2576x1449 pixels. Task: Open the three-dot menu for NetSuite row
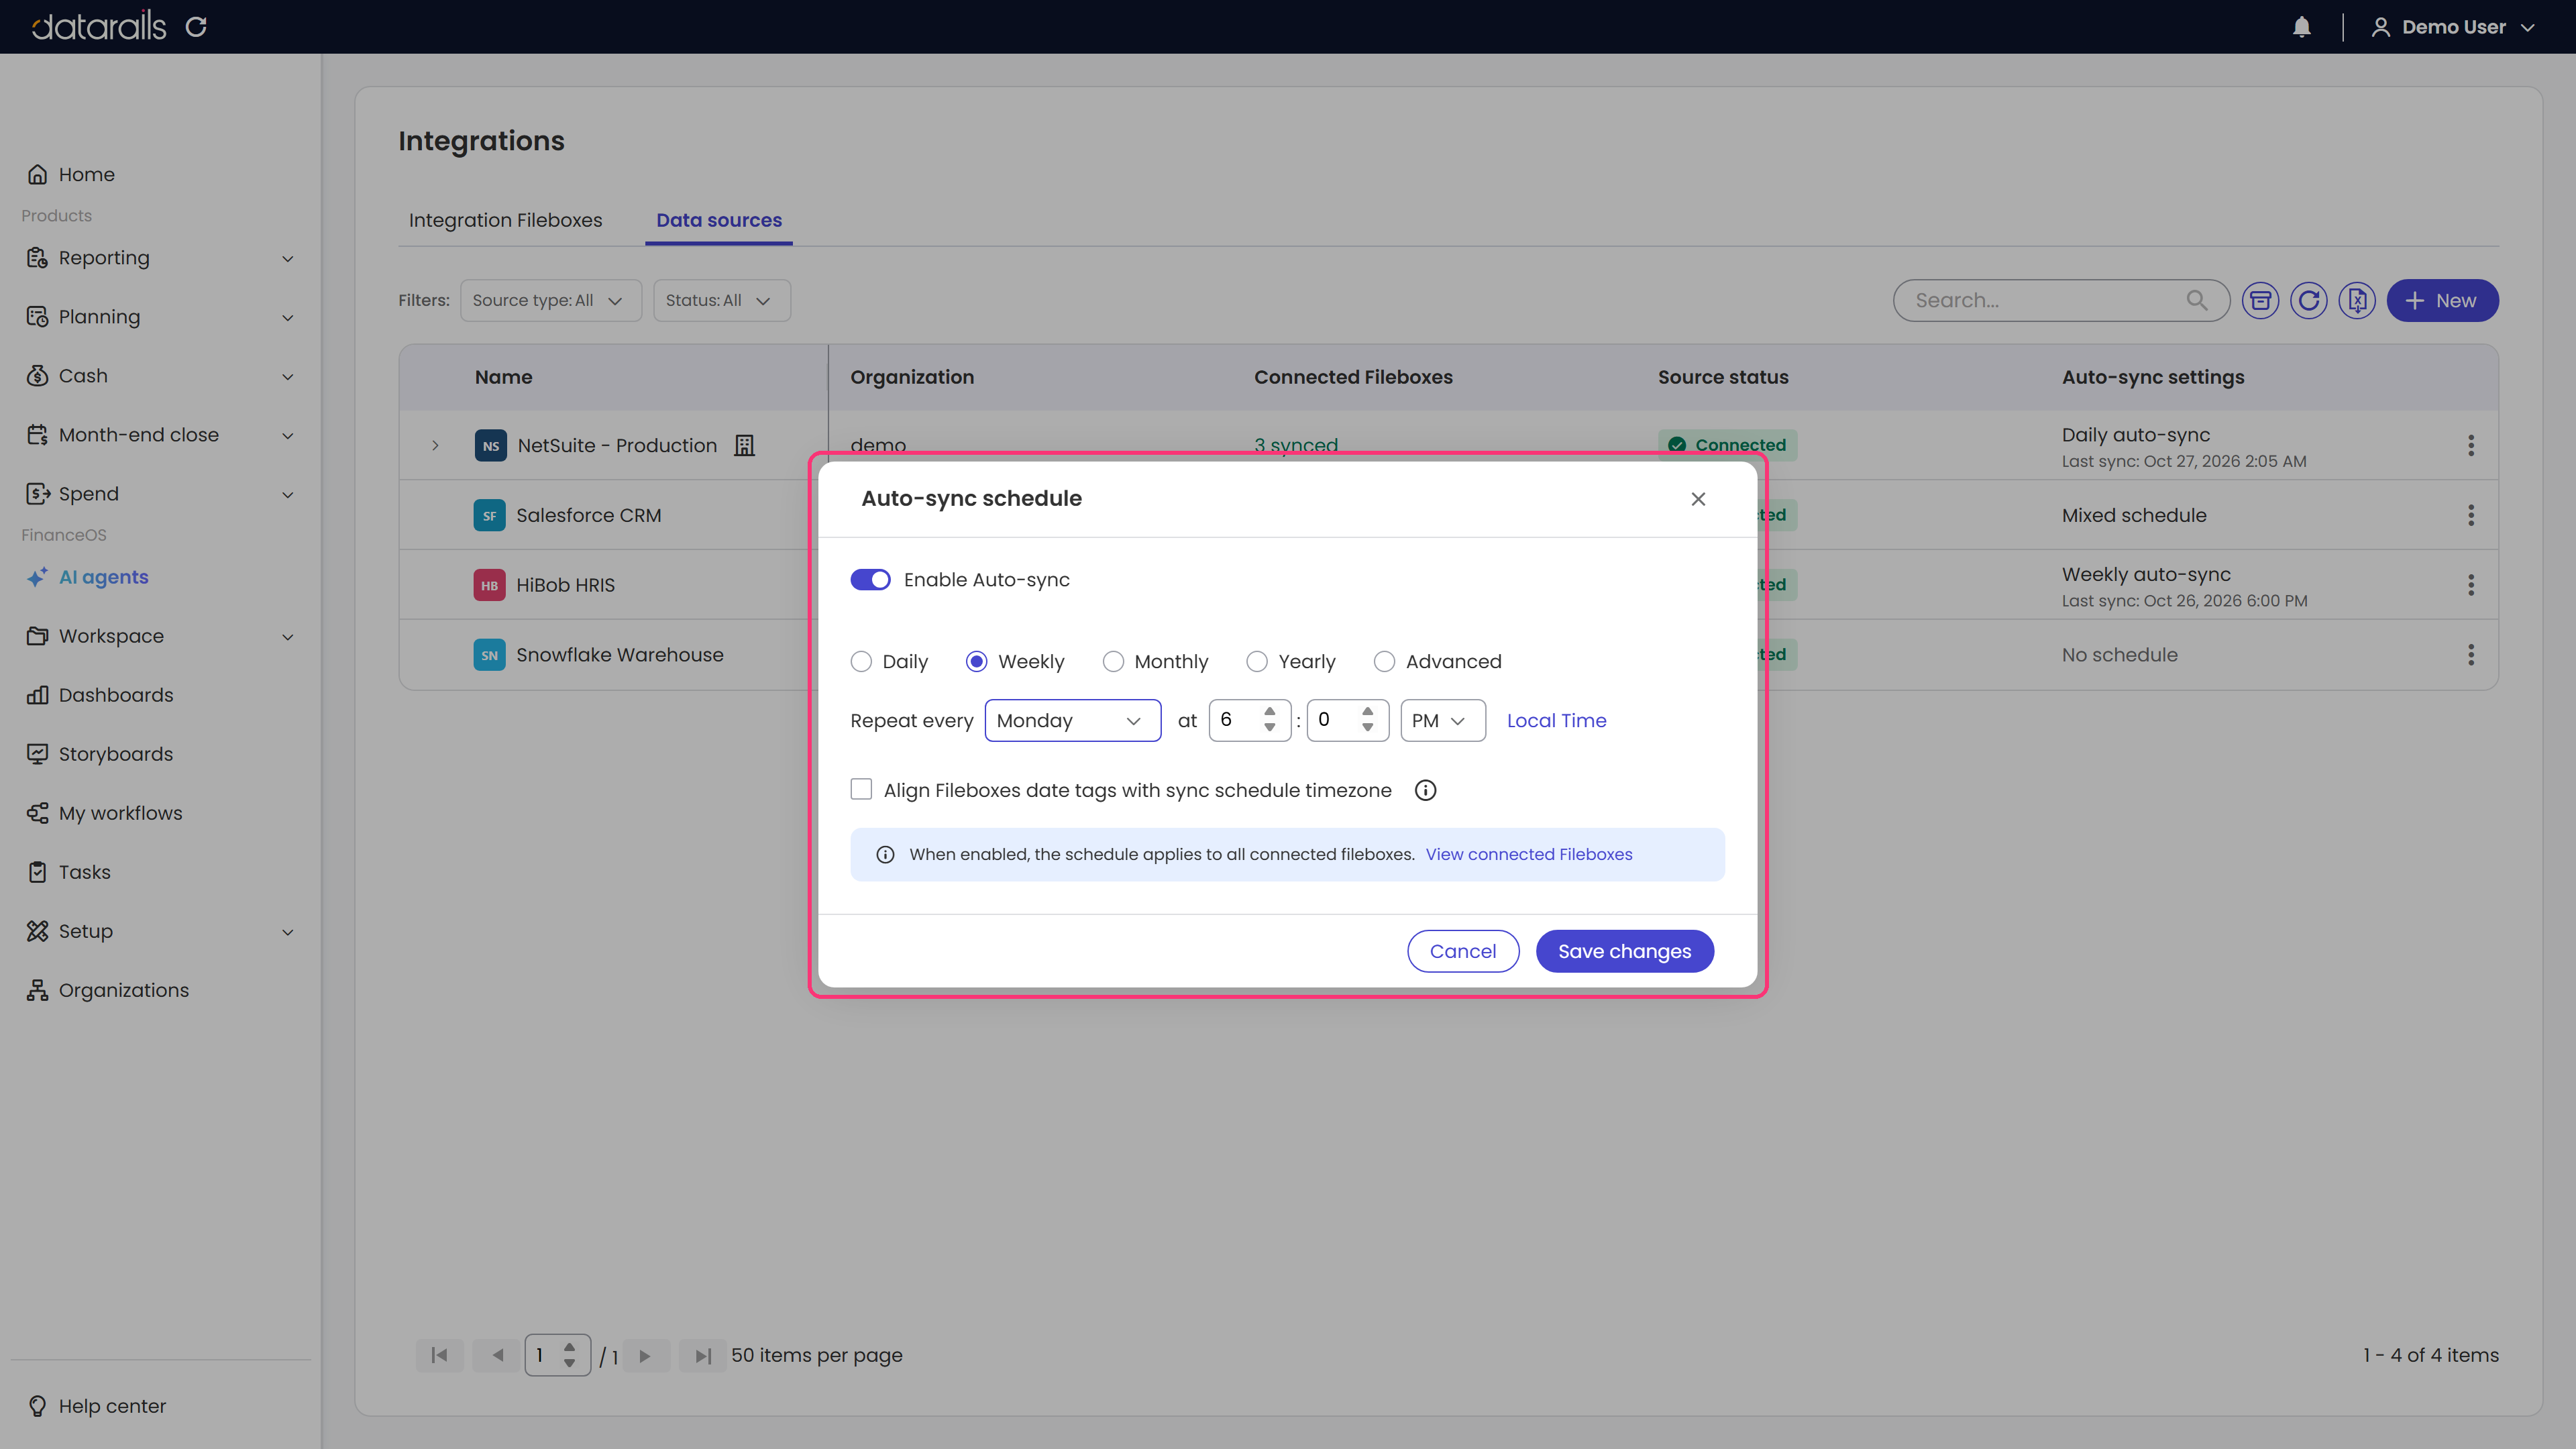coord(2470,445)
